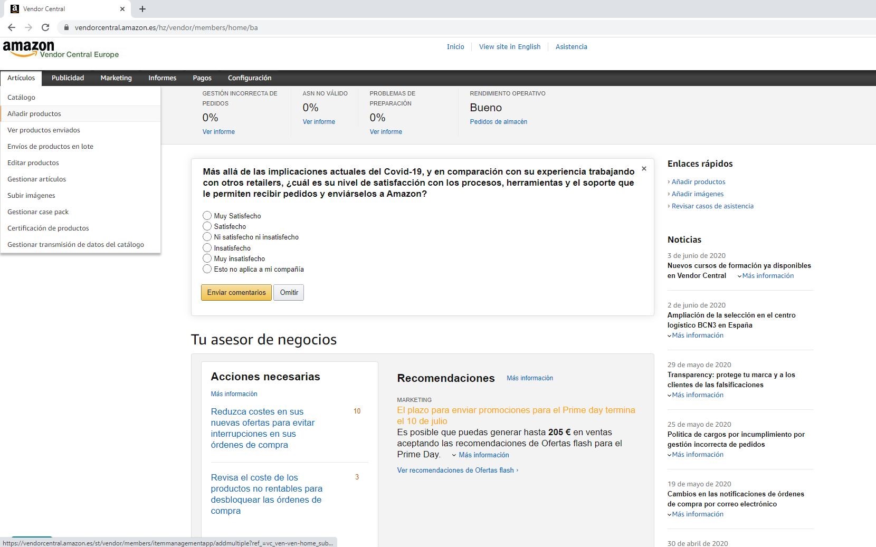Dismiss the survey with the X icon
876x547 pixels.
644,169
